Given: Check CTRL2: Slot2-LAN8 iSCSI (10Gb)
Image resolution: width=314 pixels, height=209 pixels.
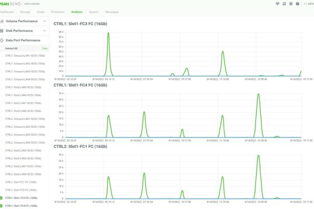Looking at the screenshot, I should [x=23, y=174].
